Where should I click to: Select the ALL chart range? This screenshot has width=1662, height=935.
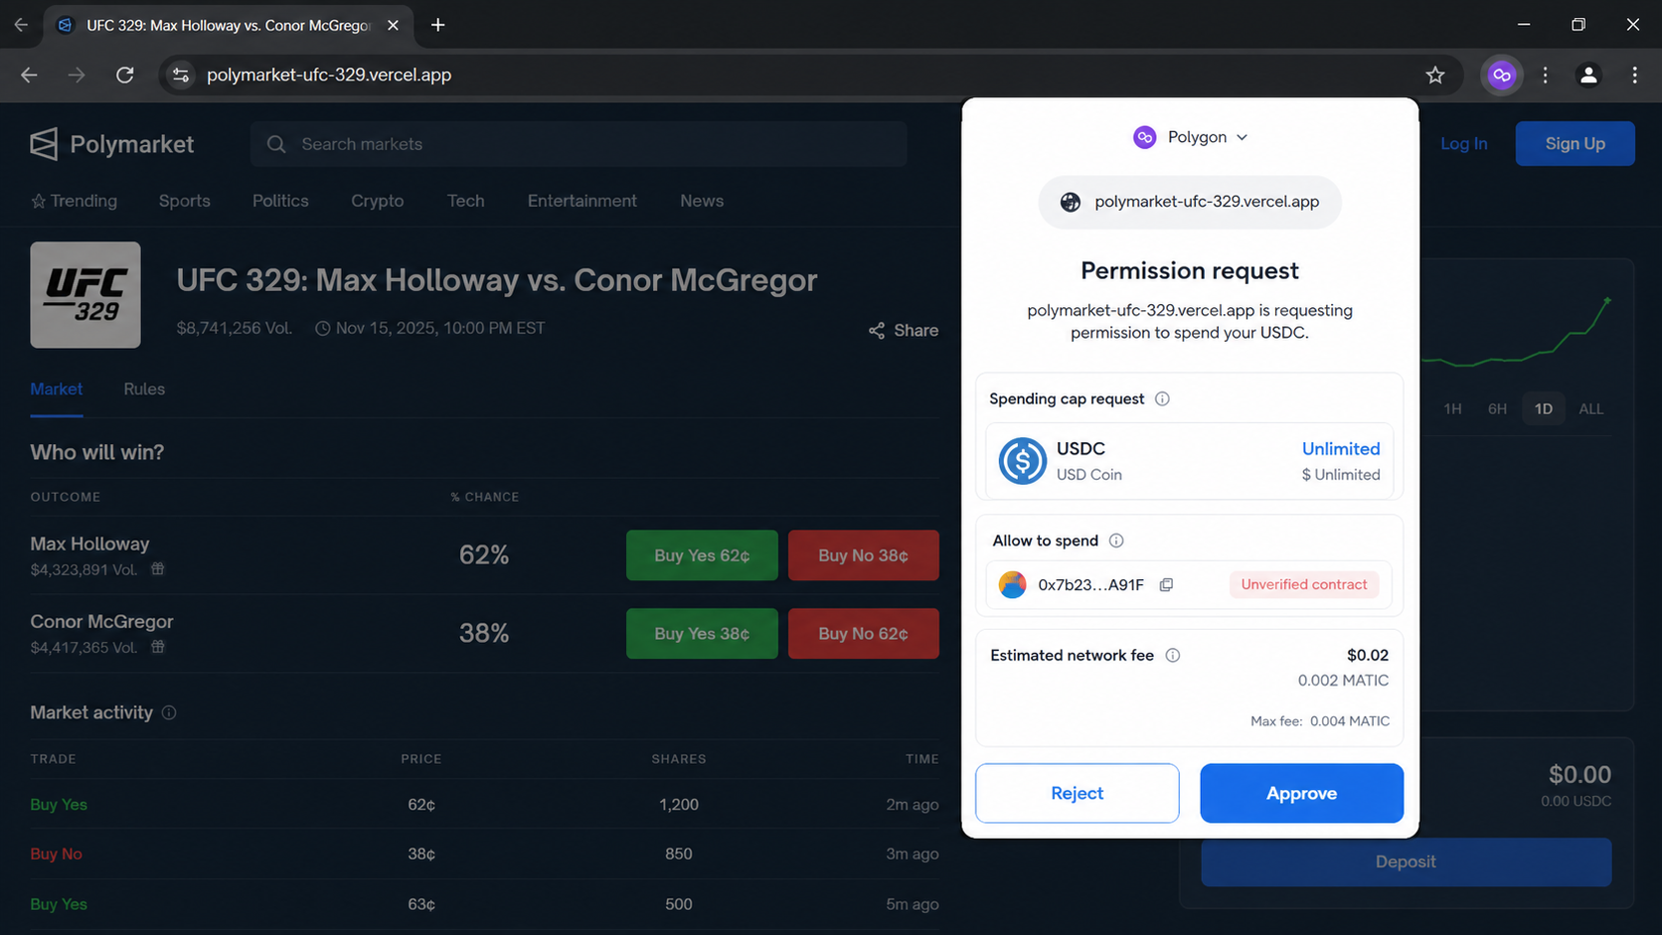1590,408
